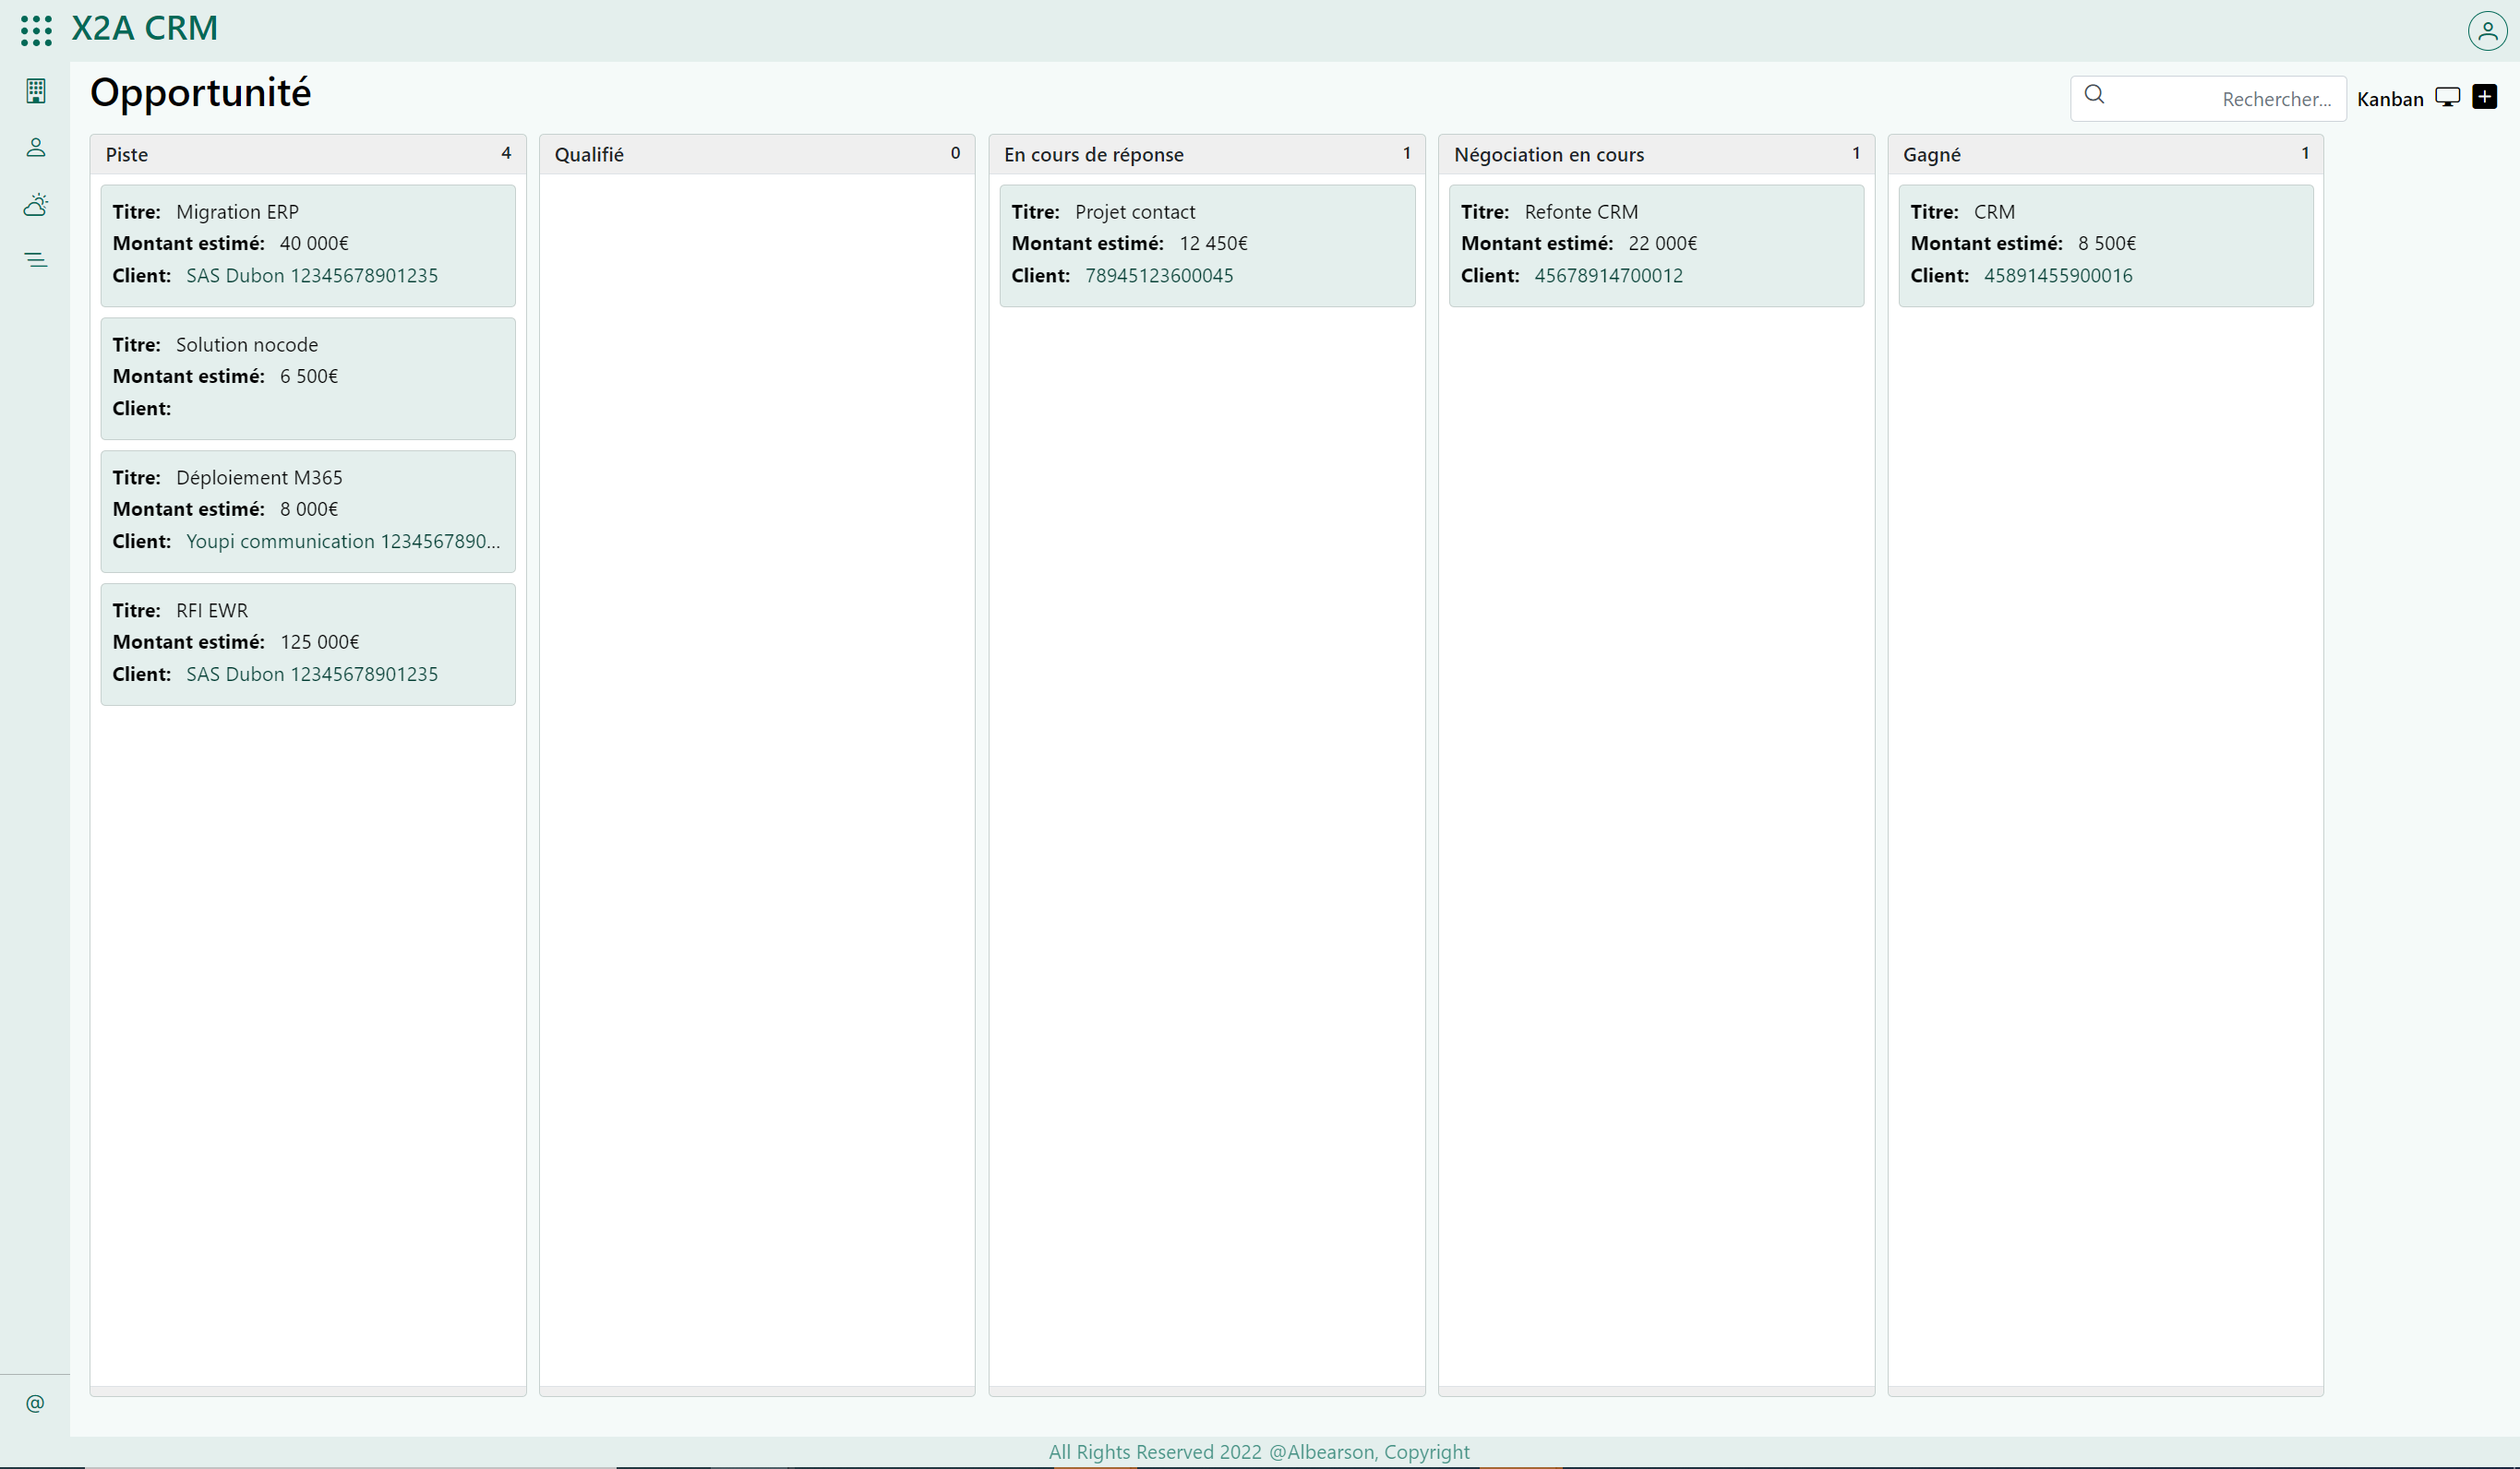Open the Youpi communication client link
Screen dimensions: 2520x1469
click(342, 542)
